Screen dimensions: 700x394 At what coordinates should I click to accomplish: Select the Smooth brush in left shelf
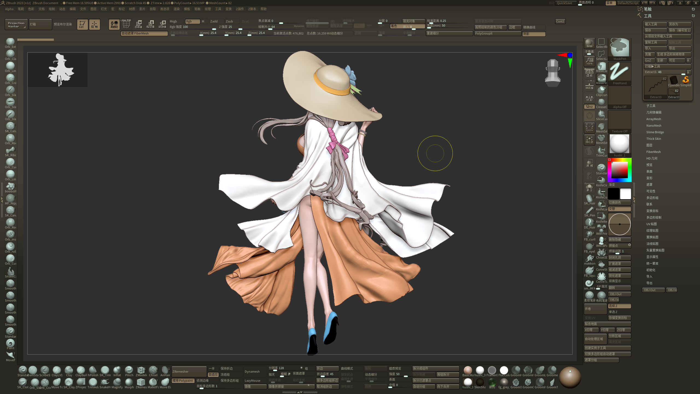tap(10, 284)
